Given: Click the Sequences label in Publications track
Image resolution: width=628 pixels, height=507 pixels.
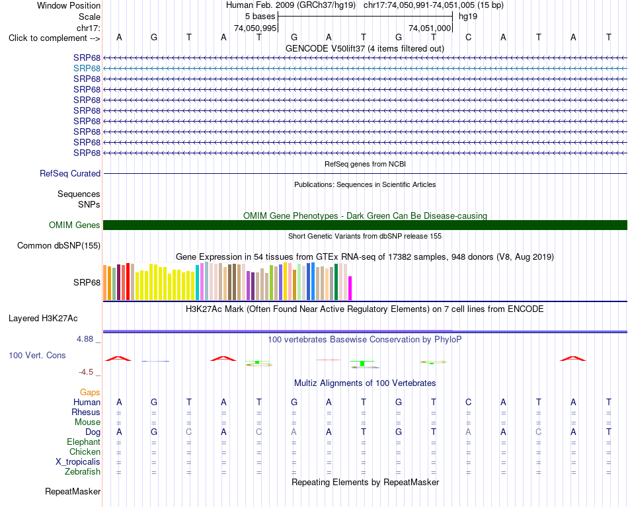Looking at the screenshot, I should point(79,194).
